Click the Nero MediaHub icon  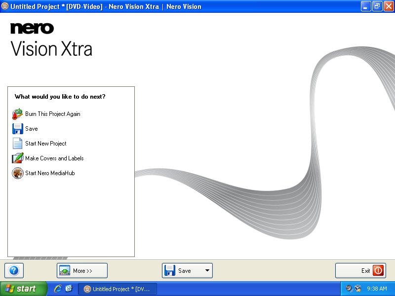18,173
